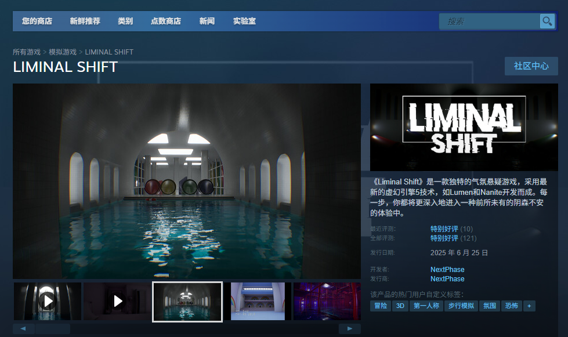Image resolution: width=568 pixels, height=337 pixels.
Task: Open the 类别 dropdown
Action: coord(125,21)
